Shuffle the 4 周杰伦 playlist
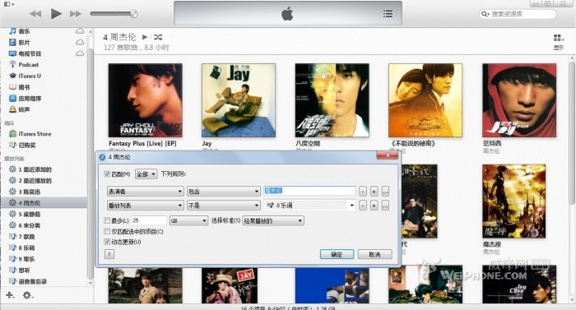Screen dimensions: 576x310 coord(158,37)
